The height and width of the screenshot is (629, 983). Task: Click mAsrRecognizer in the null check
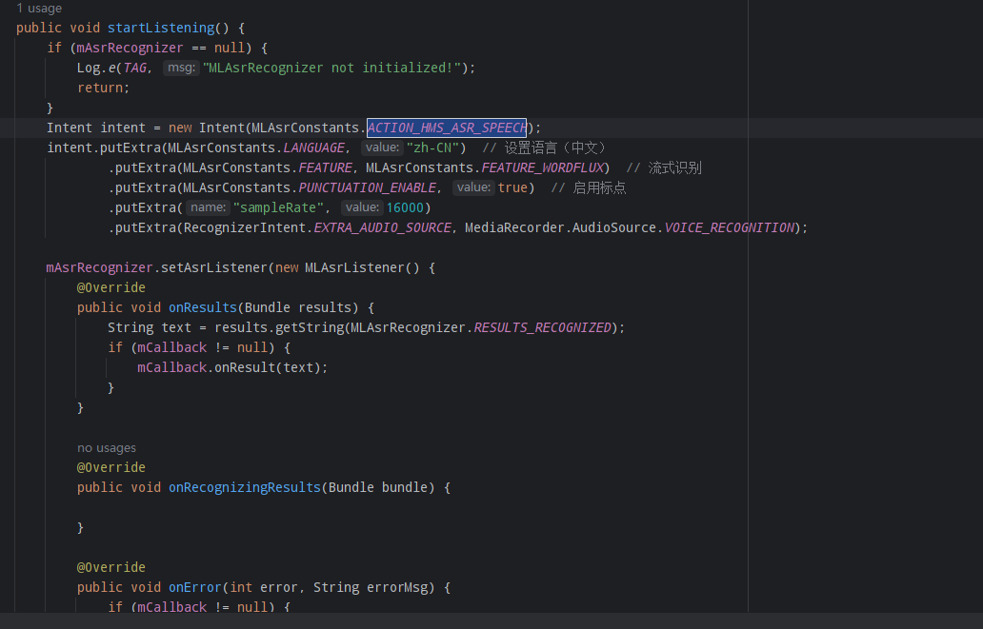(x=130, y=49)
